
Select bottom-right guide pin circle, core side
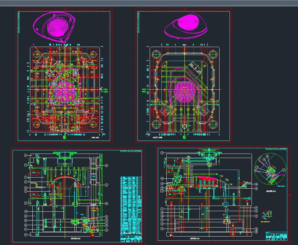click(93, 125)
